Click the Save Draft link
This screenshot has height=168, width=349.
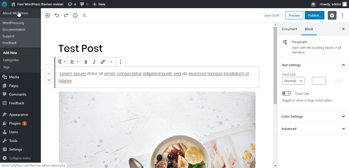pos(272,15)
